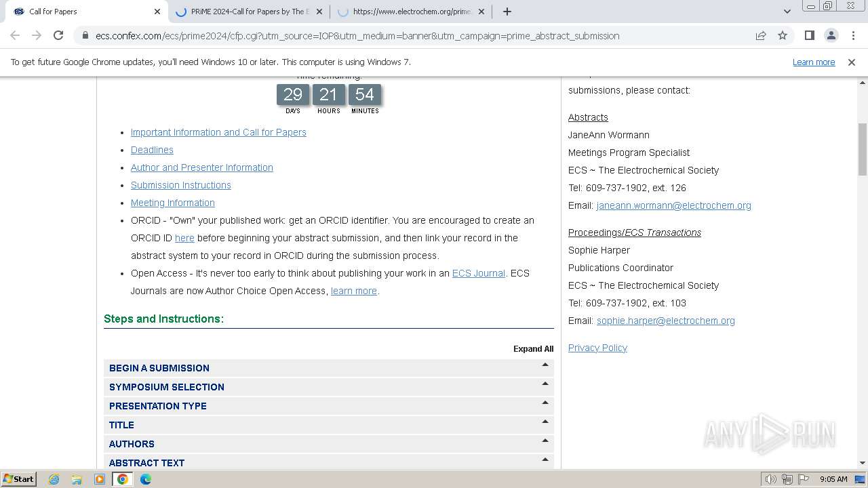The image size is (868, 488).
Task: Click the BEGIN A SUBMISSION arrow icon
Action: (545, 365)
